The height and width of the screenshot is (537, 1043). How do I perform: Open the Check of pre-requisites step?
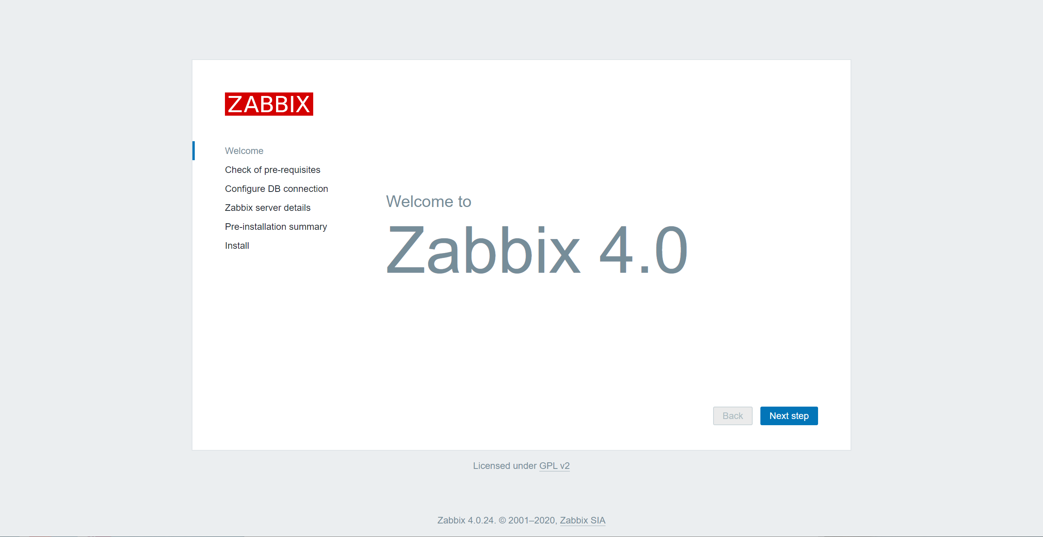pos(273,169)
